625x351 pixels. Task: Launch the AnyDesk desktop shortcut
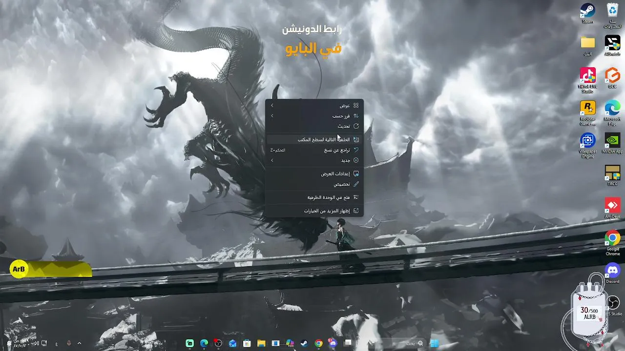(612, 208)
